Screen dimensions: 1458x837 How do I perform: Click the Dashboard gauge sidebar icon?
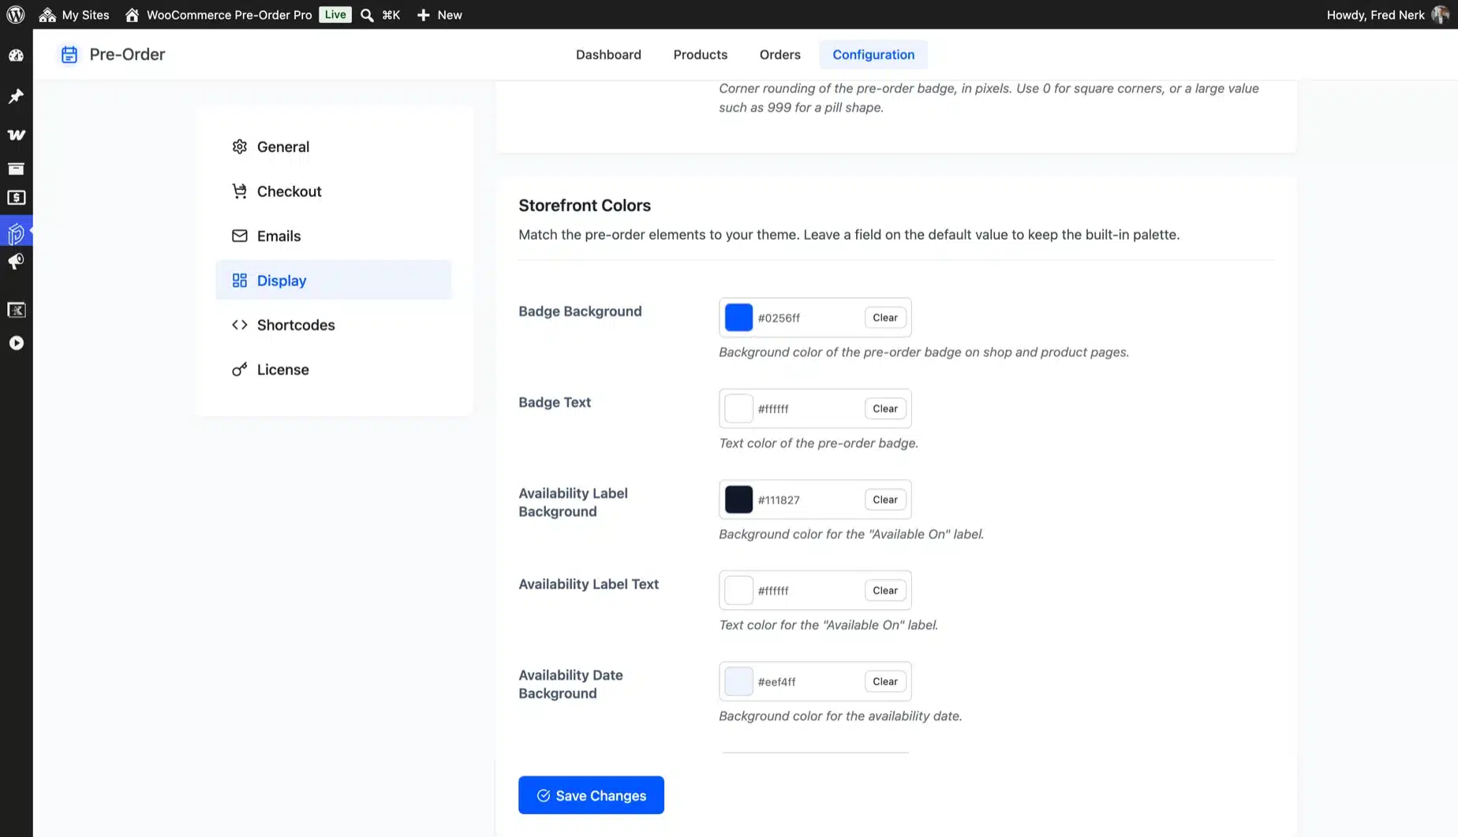pos(16,55)
